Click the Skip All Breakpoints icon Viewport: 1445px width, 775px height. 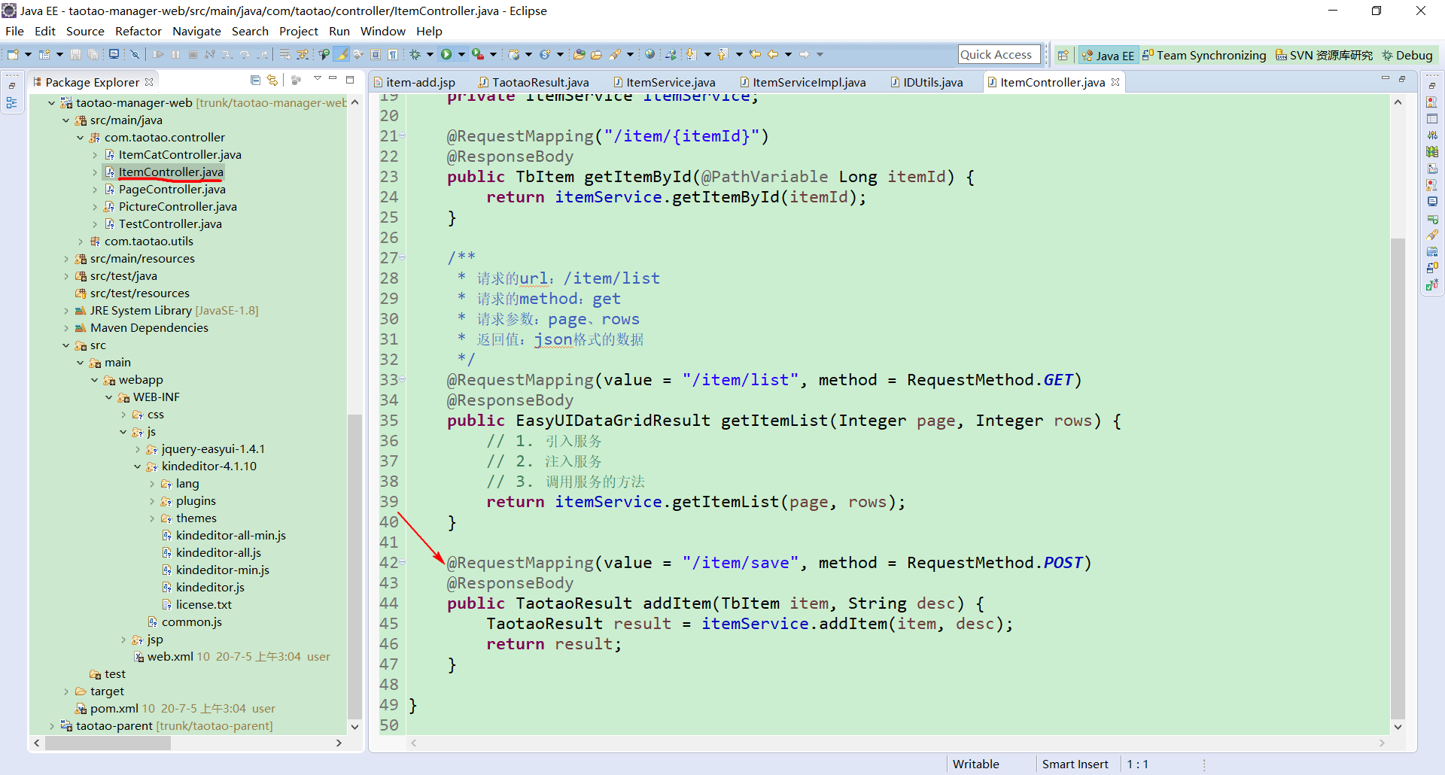pyautogui.click(x=135, y=54)
